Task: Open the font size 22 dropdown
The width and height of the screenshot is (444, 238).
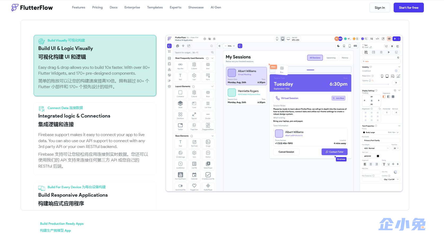Action: [x=396, y=148]
